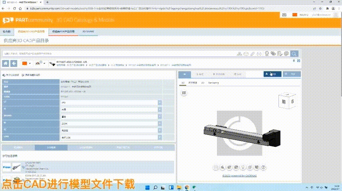Click the checklist document icon in search bar

click(280, 54)
